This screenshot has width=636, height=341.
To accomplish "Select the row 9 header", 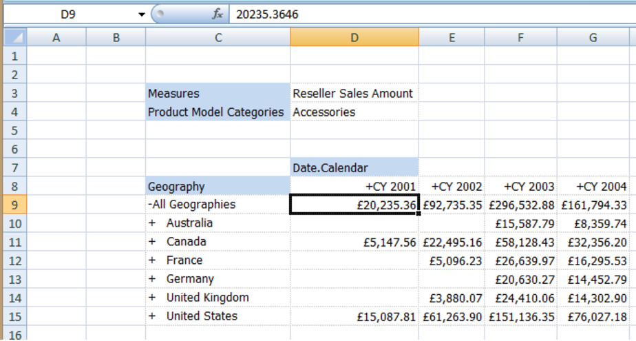I will click(x=15, y=205).
